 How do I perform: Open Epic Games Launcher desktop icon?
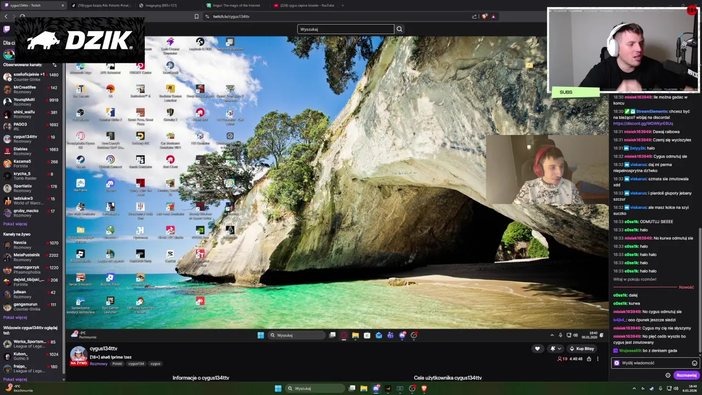coord(110,303)
